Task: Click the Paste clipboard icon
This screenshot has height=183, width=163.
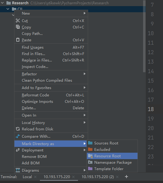Action: [x=18, y=40]
